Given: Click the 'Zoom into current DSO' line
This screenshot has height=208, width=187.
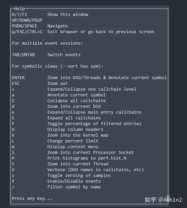Looking at the screenshot, I should tap(74, 106).
